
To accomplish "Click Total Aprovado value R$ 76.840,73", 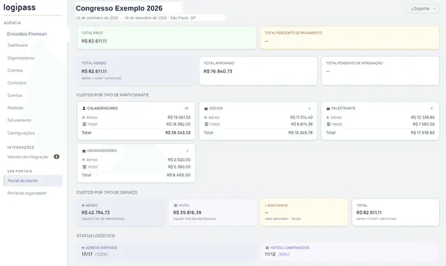I will pyautogui.click(x=218, y=71).
